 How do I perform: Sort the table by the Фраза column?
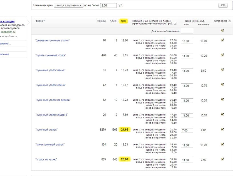(x=40, y=21)
